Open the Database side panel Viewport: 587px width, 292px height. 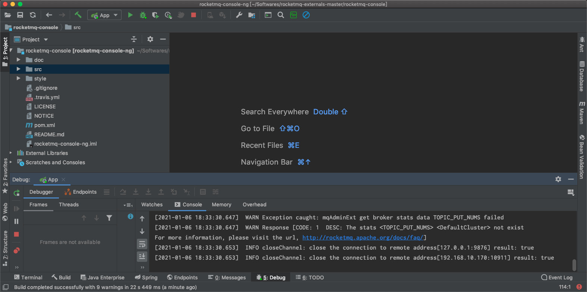582,76
